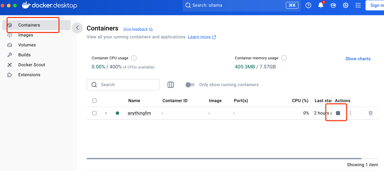Click the Port(s) column header

click(241, 101)
